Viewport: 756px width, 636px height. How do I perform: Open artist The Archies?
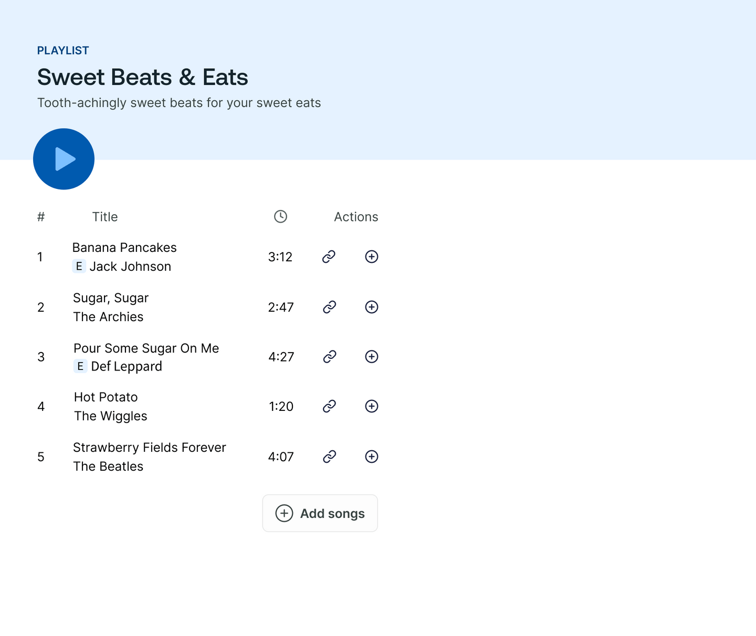point(108,317)
